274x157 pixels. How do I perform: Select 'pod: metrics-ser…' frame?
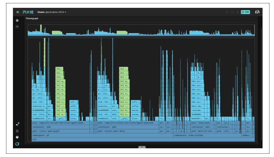coord(203,131)
